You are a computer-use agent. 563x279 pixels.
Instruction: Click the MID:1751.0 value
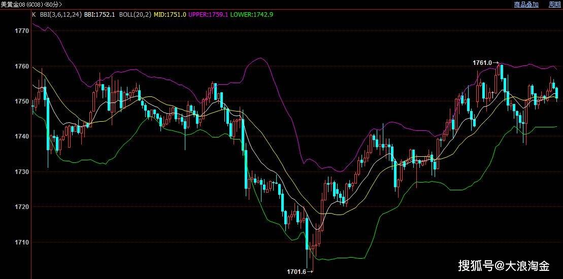pyautogui.click(x=170, y=14)
